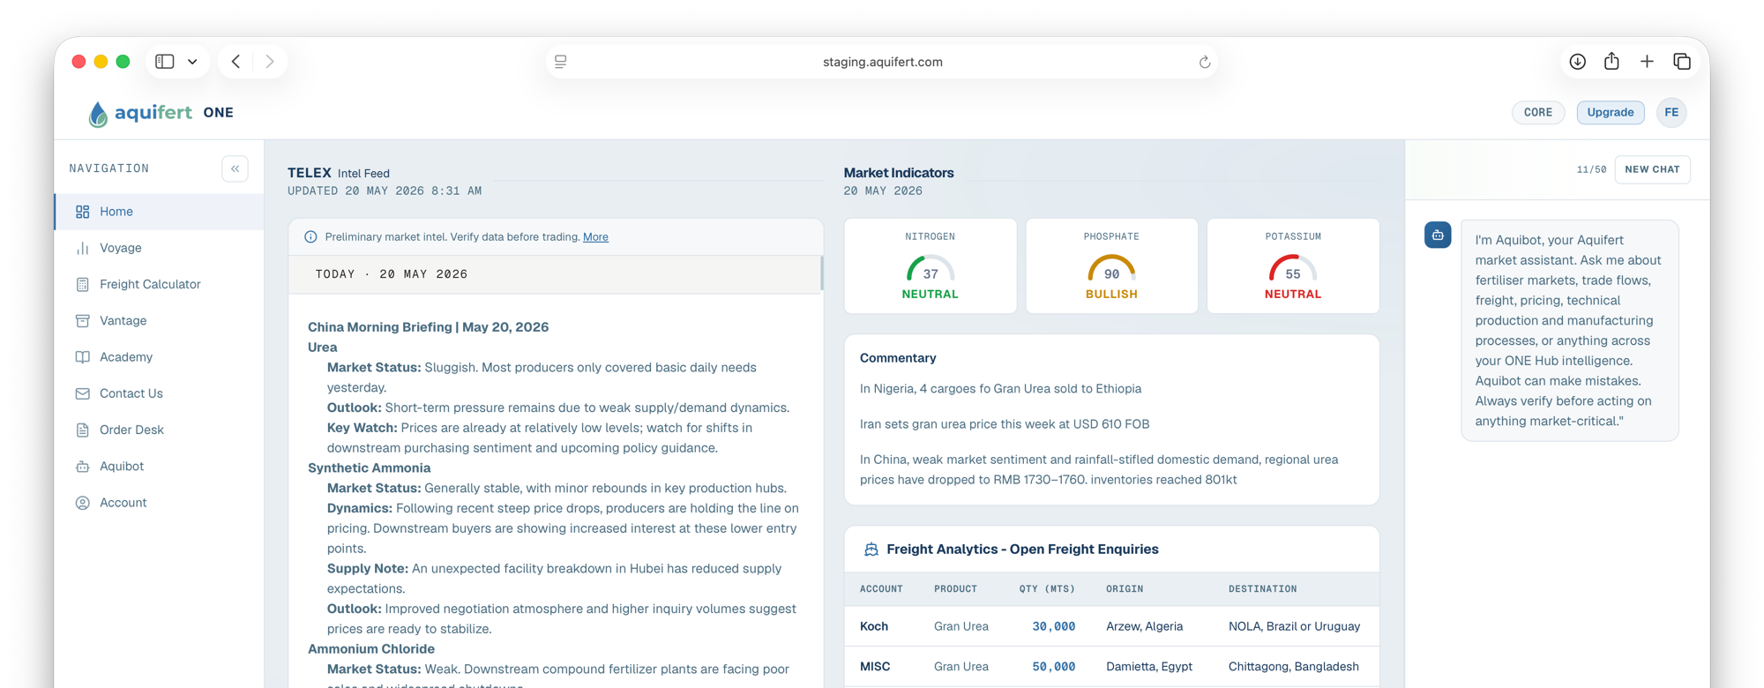Screen dimensions: 1764x688
Task: Open Account in the navigation
Action: click(160, 503)
